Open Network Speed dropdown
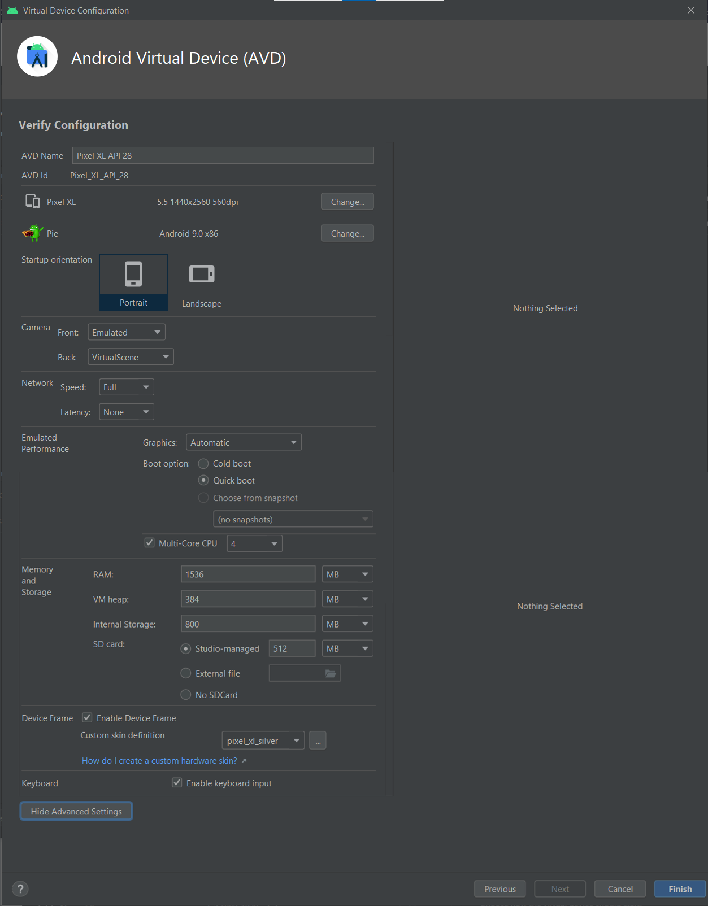708x906 pixels. click(127, 387)
